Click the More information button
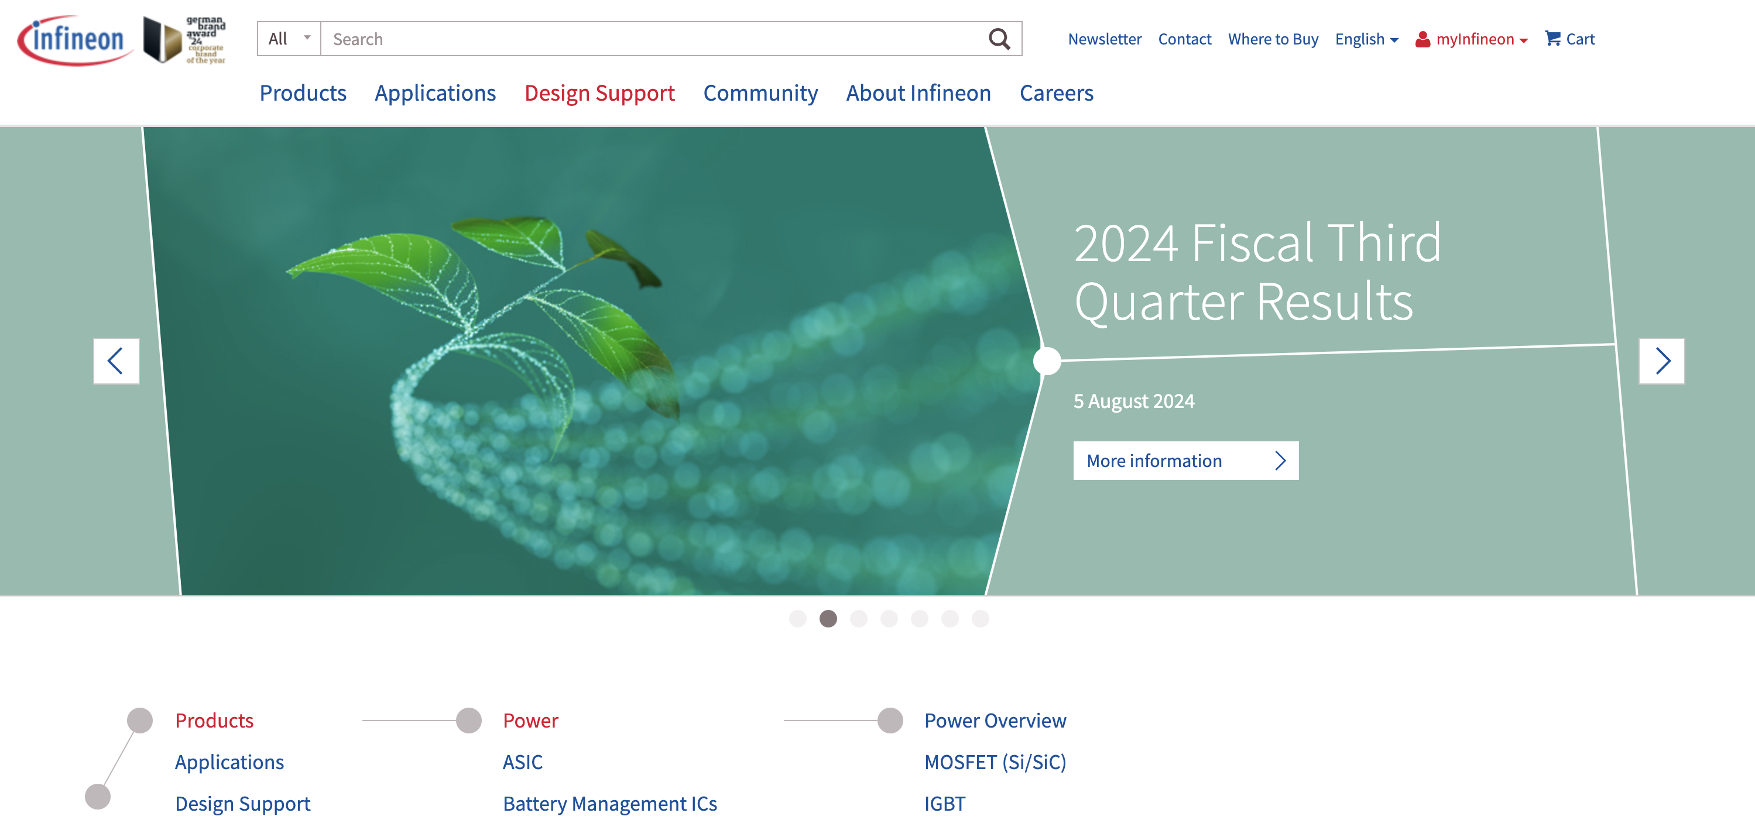Viewport: 1755px width, 830px height. click(1185, 461)
